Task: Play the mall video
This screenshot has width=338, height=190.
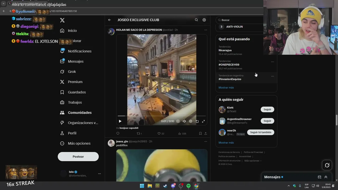Action: (x=120, y=121)
